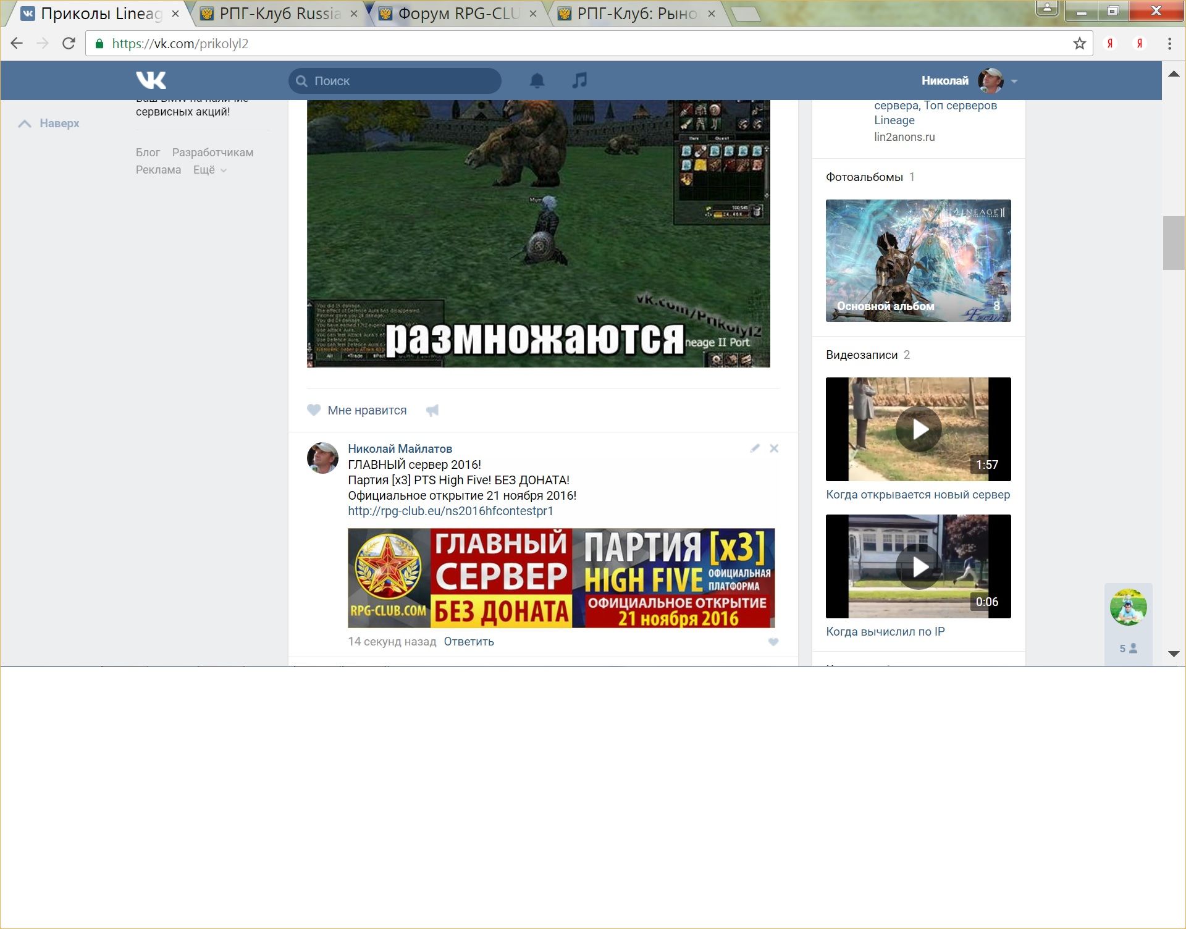Viewport: 1186px width, 929px height.
Task: Open notifications bell icon
Action: coord(537,80)
